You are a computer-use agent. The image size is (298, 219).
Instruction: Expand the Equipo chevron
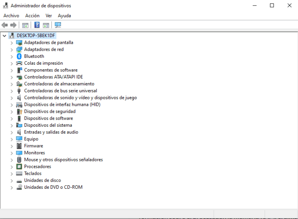[x=12, y=139]
